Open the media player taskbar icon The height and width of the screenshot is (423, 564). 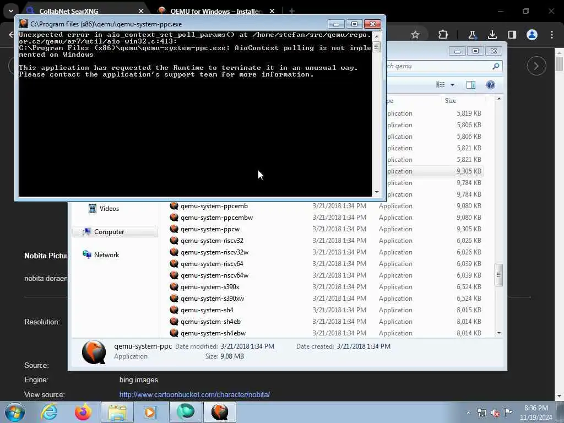pyautogui.click(x=150, y=412)
